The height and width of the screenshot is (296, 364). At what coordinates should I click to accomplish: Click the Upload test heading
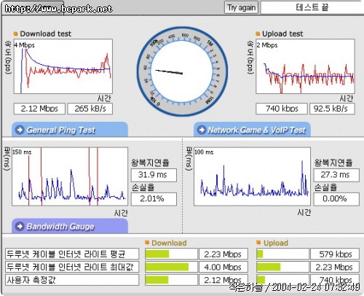282,34
